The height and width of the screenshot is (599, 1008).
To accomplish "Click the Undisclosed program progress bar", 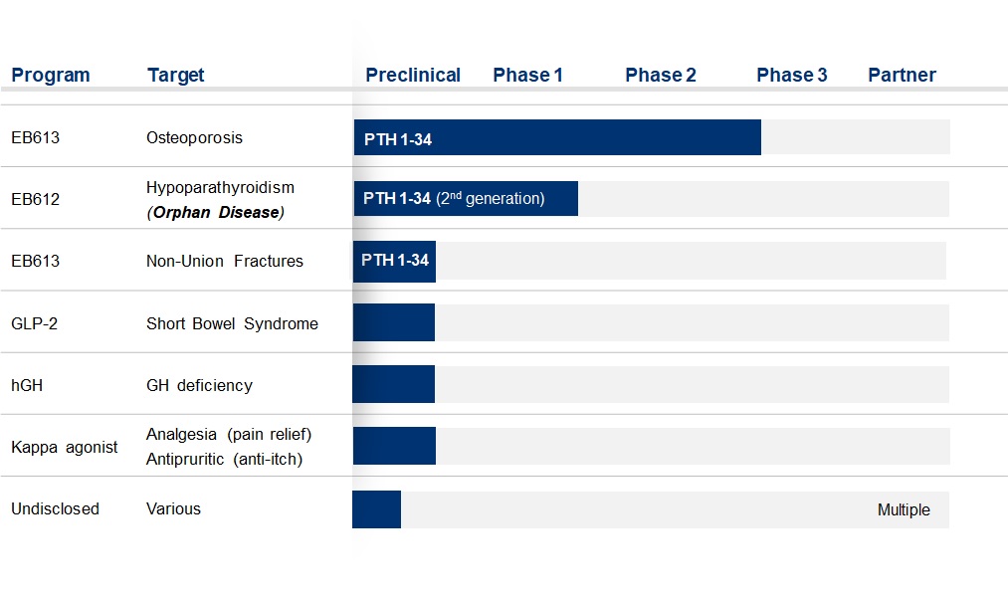I will point(377,509).
